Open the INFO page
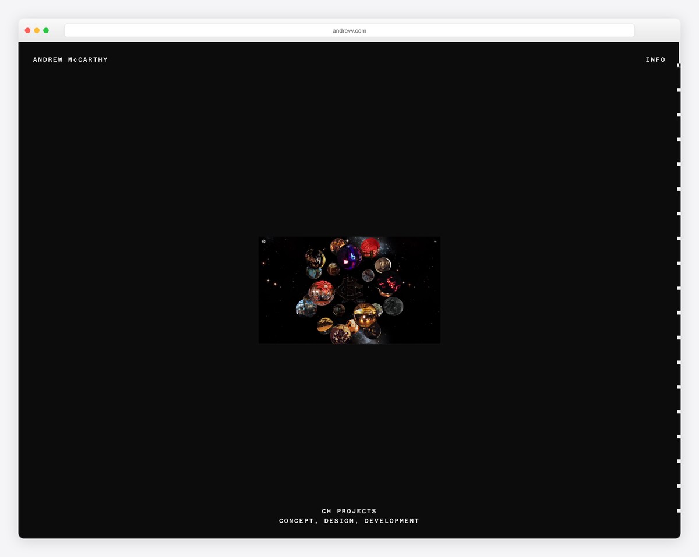 click(x=656, y=59)
